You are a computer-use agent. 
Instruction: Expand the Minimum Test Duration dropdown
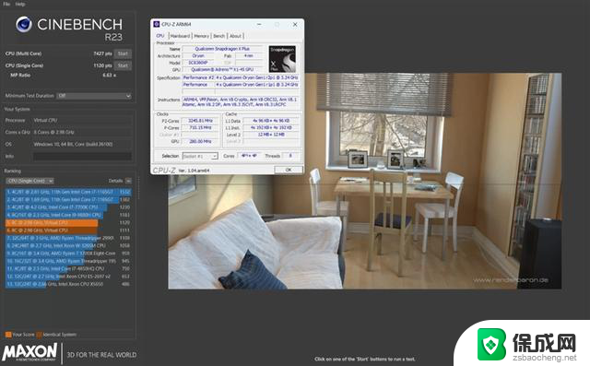(94, 96)
